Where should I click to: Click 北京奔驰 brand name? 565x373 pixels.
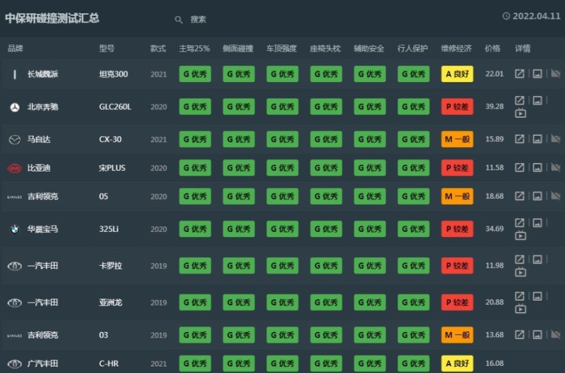point(42,107)
